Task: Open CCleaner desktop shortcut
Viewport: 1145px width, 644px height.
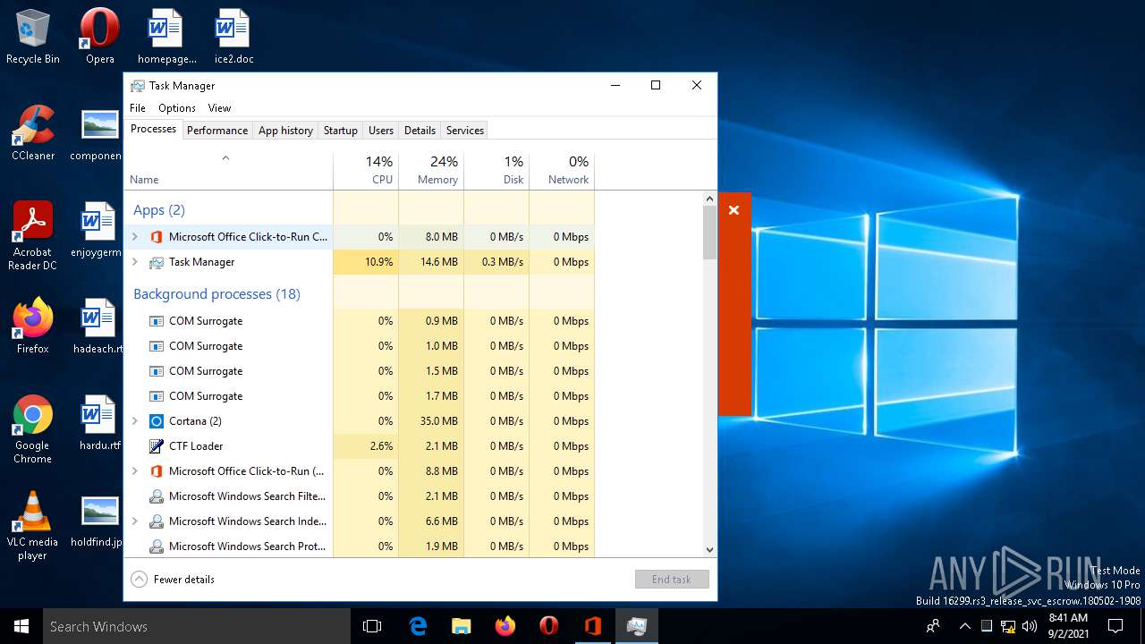Action: tap(33, 132)
